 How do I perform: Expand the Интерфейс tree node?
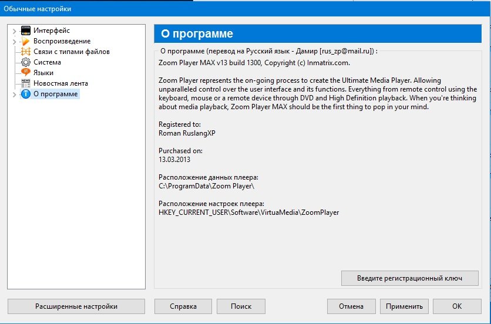tap(14, 31)
